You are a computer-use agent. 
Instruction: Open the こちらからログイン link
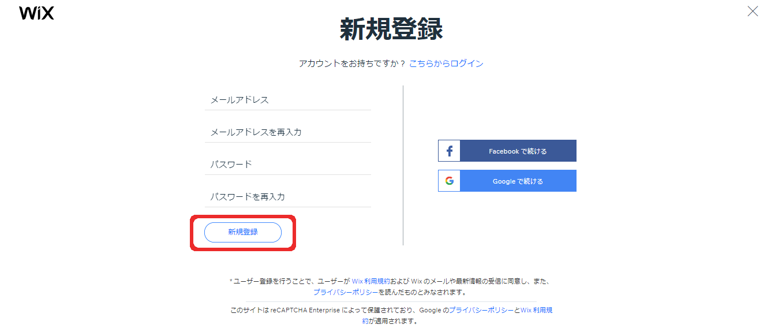point(446,64)
